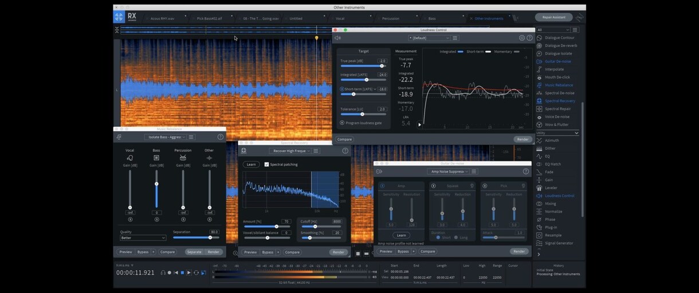
Task: Open the Wow & Flutter module icon
Action: tap(539, 125)
